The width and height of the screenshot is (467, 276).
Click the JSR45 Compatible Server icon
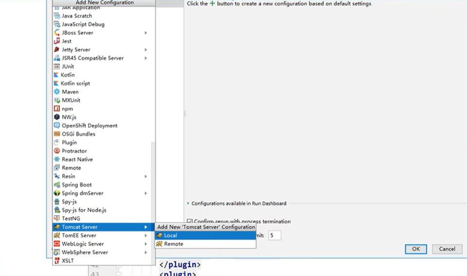tap(57, 58)
